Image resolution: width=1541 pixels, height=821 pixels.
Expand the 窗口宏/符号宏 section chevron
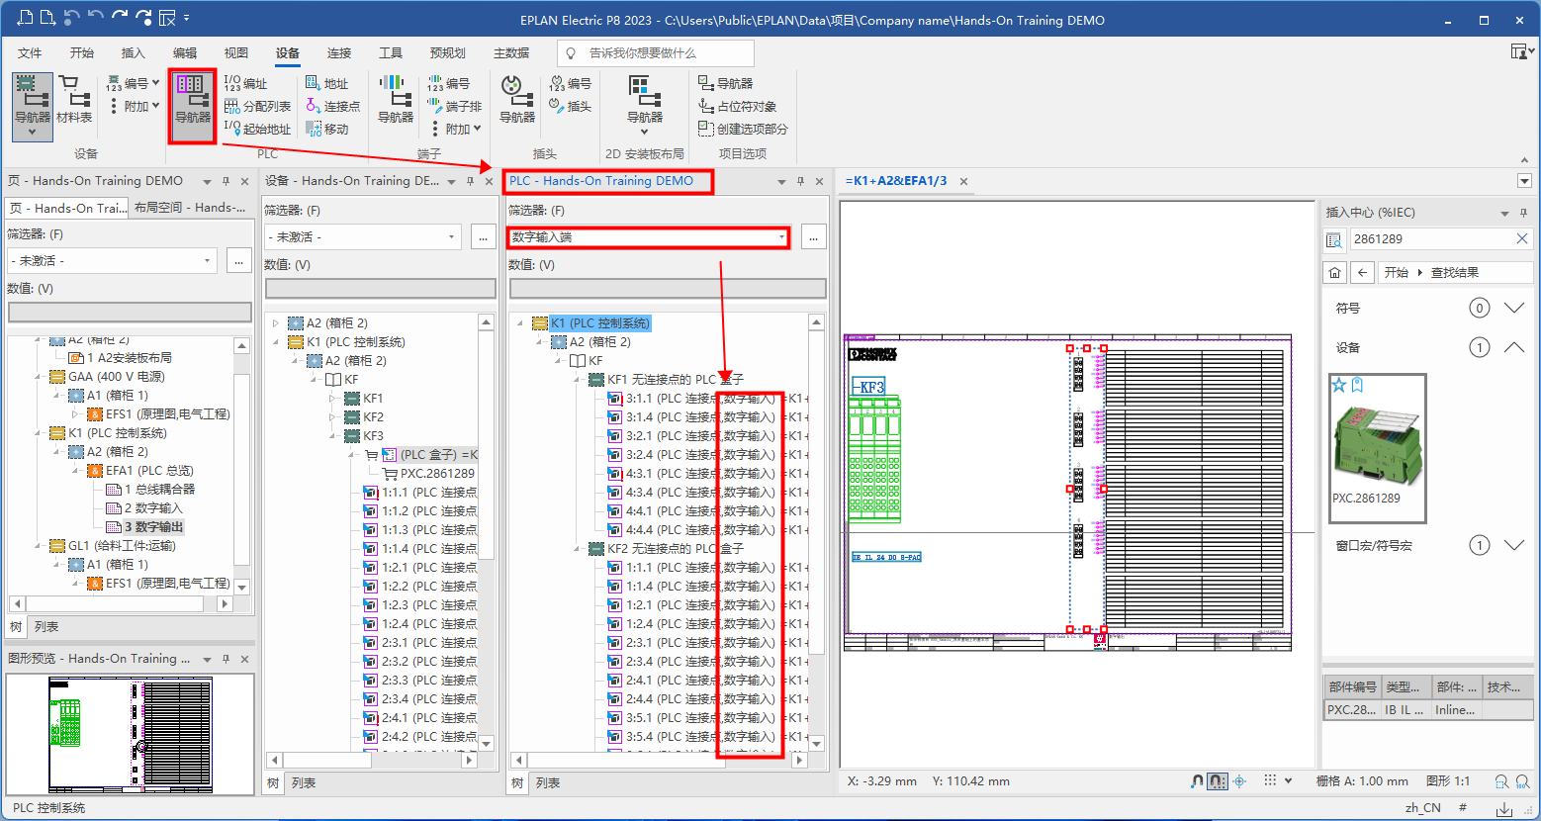(1513, 545)
